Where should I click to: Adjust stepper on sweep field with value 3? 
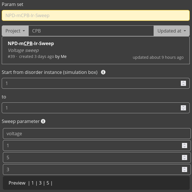[185, 169]
